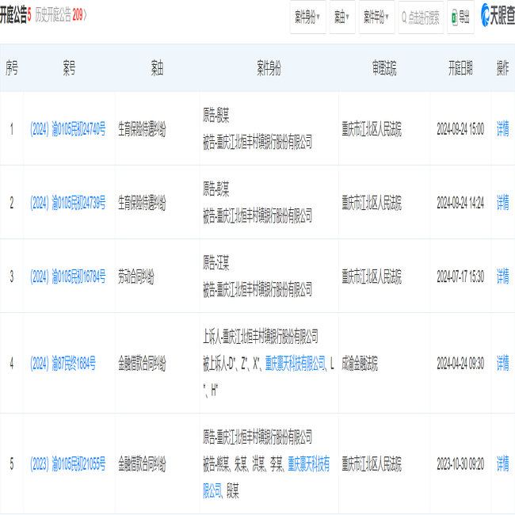Click 重庆市江北区人民法院 in row 3
This screenshot has width=515, height=515.
pyautogui.click(x=372, y=277)
